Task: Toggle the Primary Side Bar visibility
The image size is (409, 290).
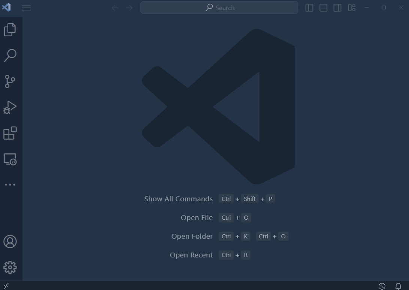Action: tap(309, 8)
